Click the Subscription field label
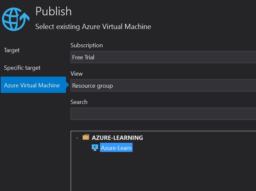256x191 pixels. [x=87, y=45]
